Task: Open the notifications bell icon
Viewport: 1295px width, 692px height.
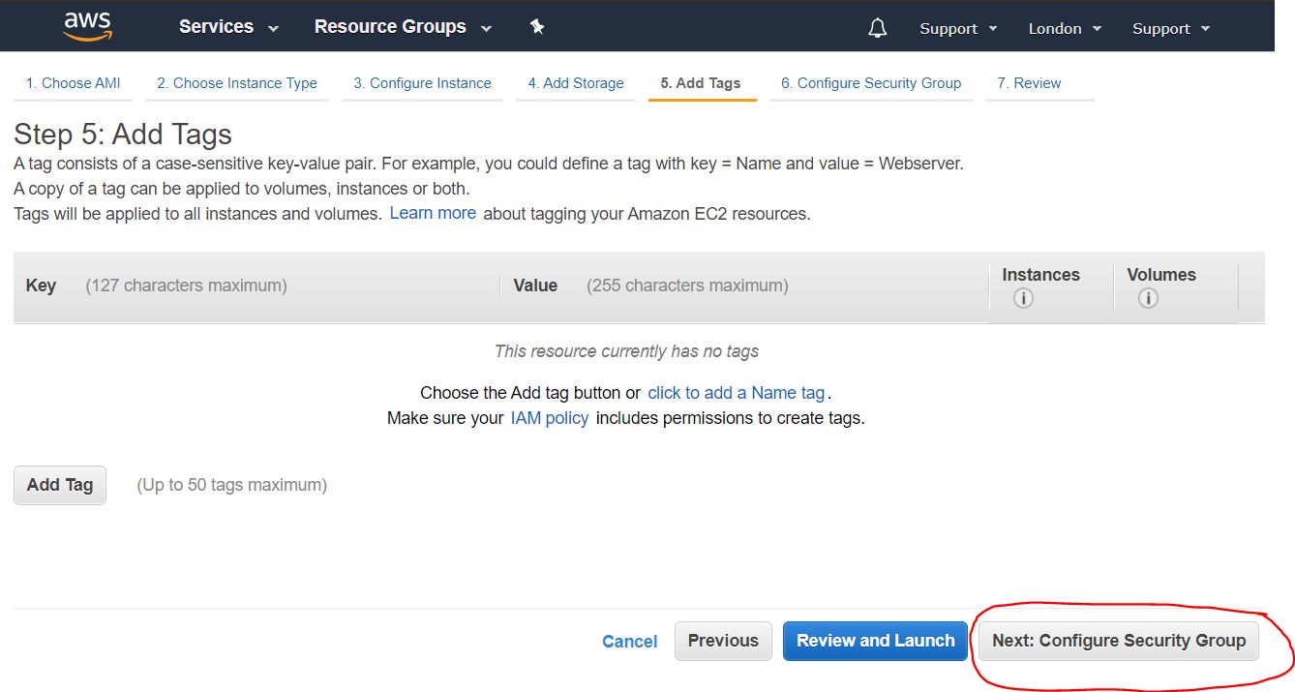Action: tap(877, 28)
